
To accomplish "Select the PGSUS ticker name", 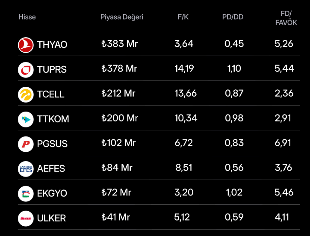I will [52, 144].
